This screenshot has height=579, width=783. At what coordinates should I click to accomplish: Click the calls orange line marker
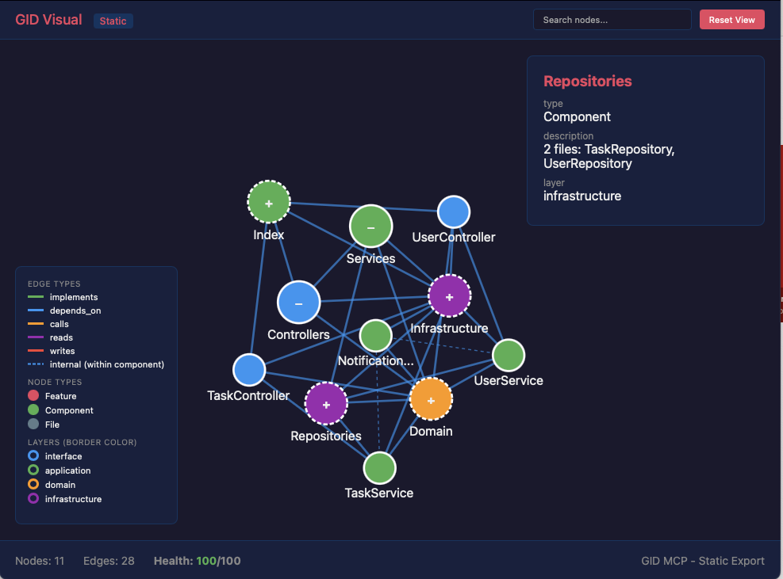pyautogui.click(x=36, y=324)
